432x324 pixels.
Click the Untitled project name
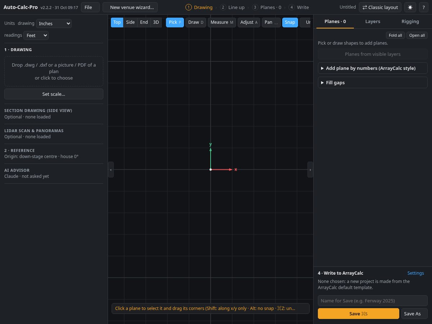348,7
